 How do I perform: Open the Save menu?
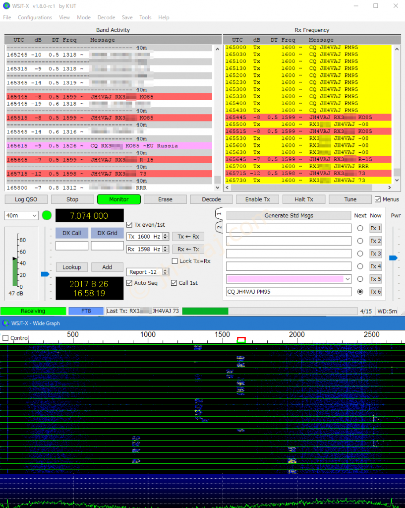pyautogui.click(x=127, y=17)
